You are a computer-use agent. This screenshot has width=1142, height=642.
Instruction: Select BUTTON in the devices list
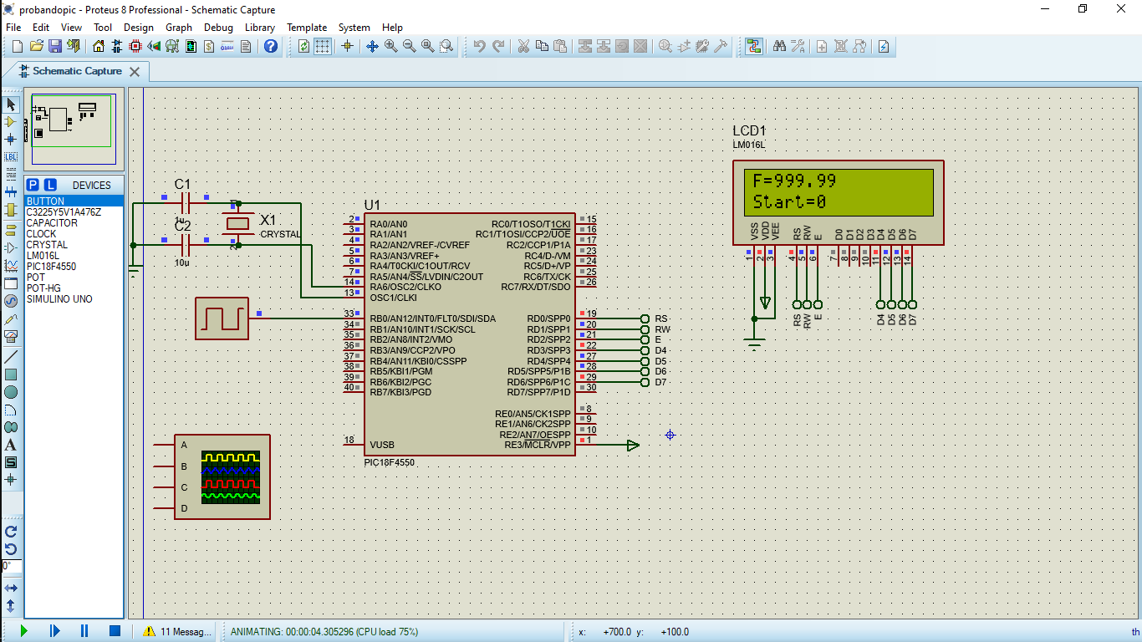tap(74, 201)
